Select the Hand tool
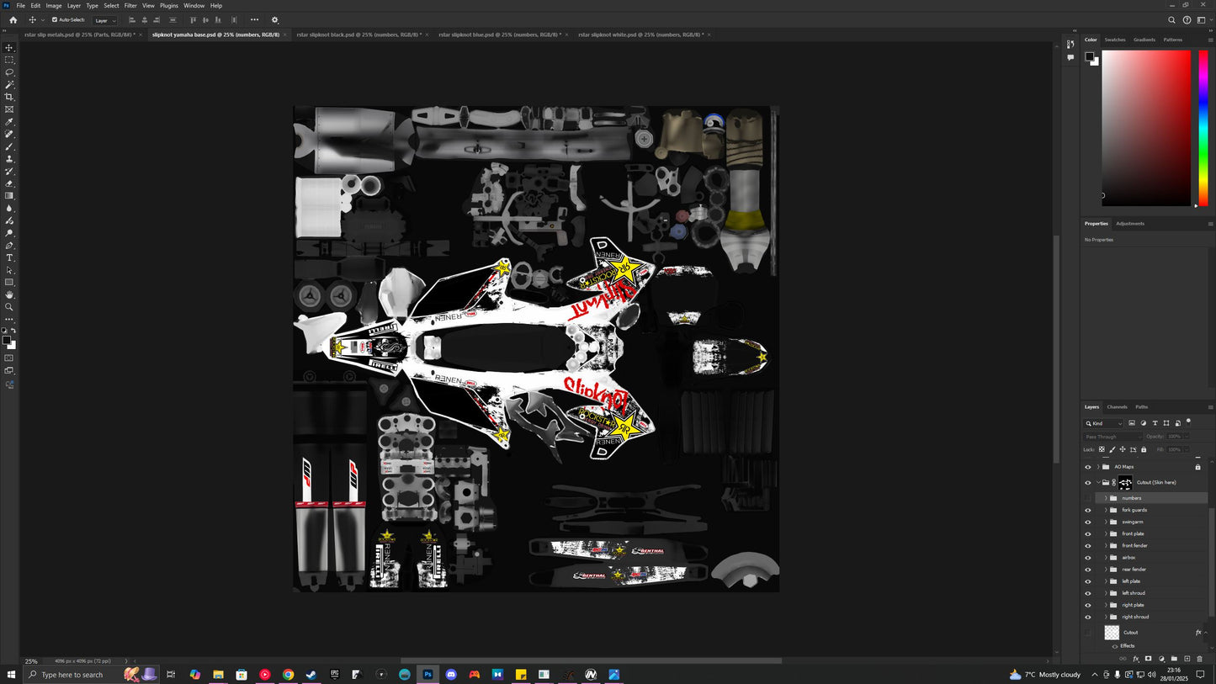Screen dimensions: 1216x684 (9, 294)
